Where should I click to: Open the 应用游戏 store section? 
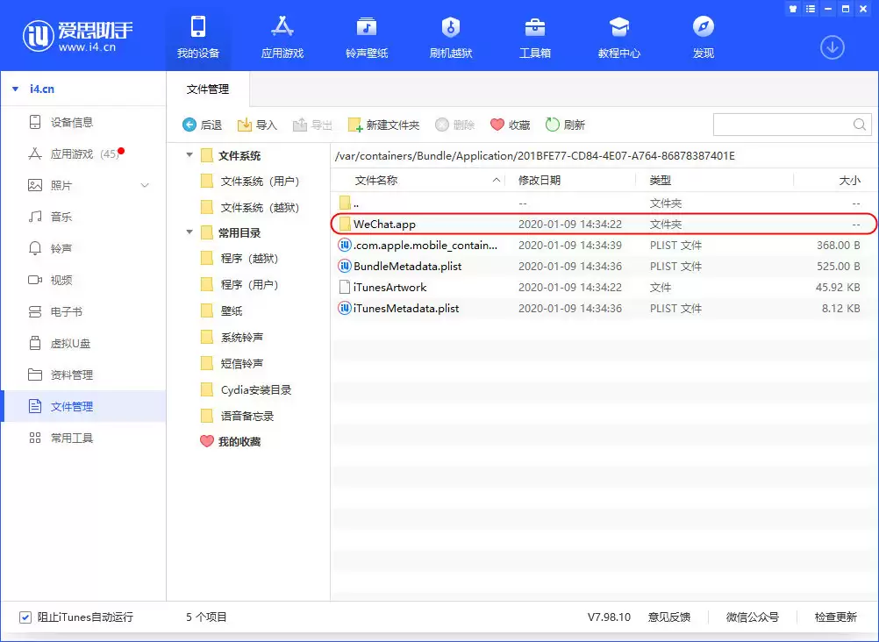pyautogui.click(x=282, y=37)
